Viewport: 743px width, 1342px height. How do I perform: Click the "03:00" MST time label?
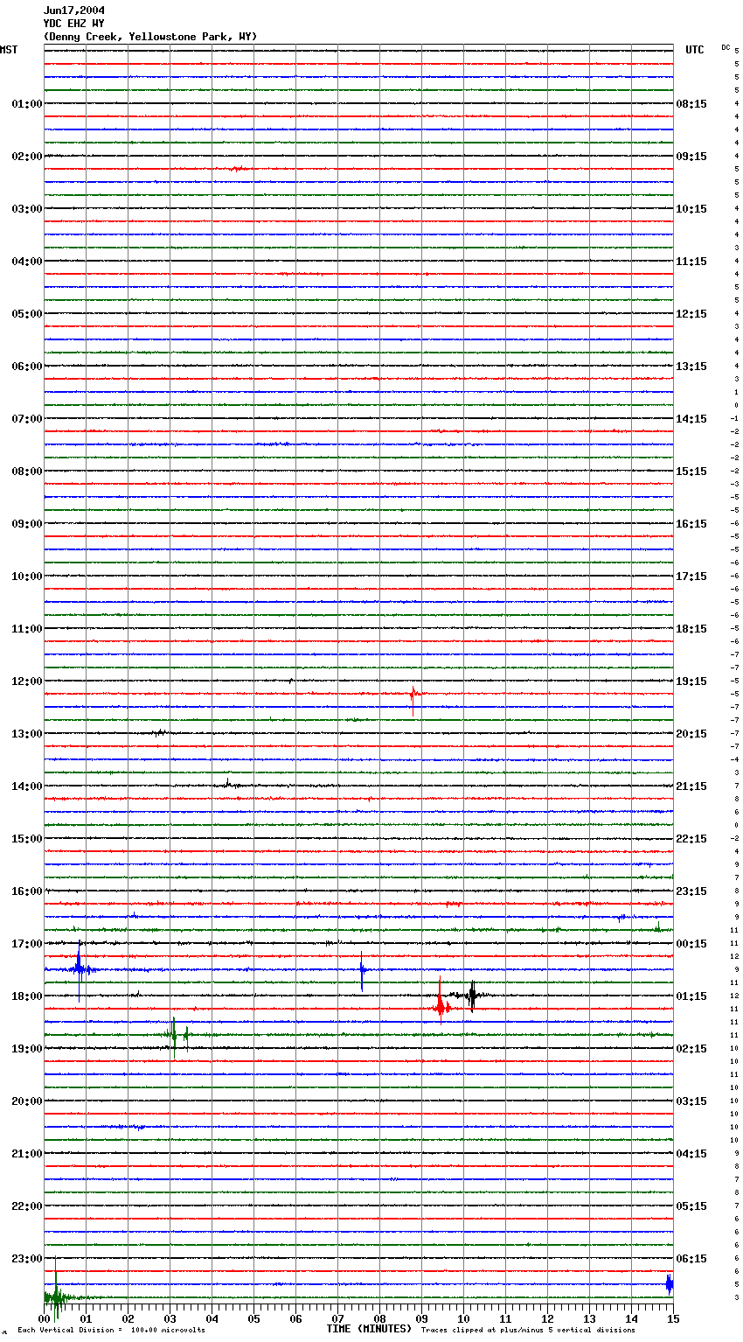27,209
